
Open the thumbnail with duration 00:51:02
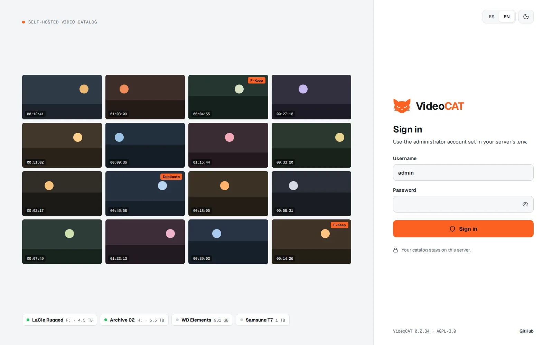(62, 145)
